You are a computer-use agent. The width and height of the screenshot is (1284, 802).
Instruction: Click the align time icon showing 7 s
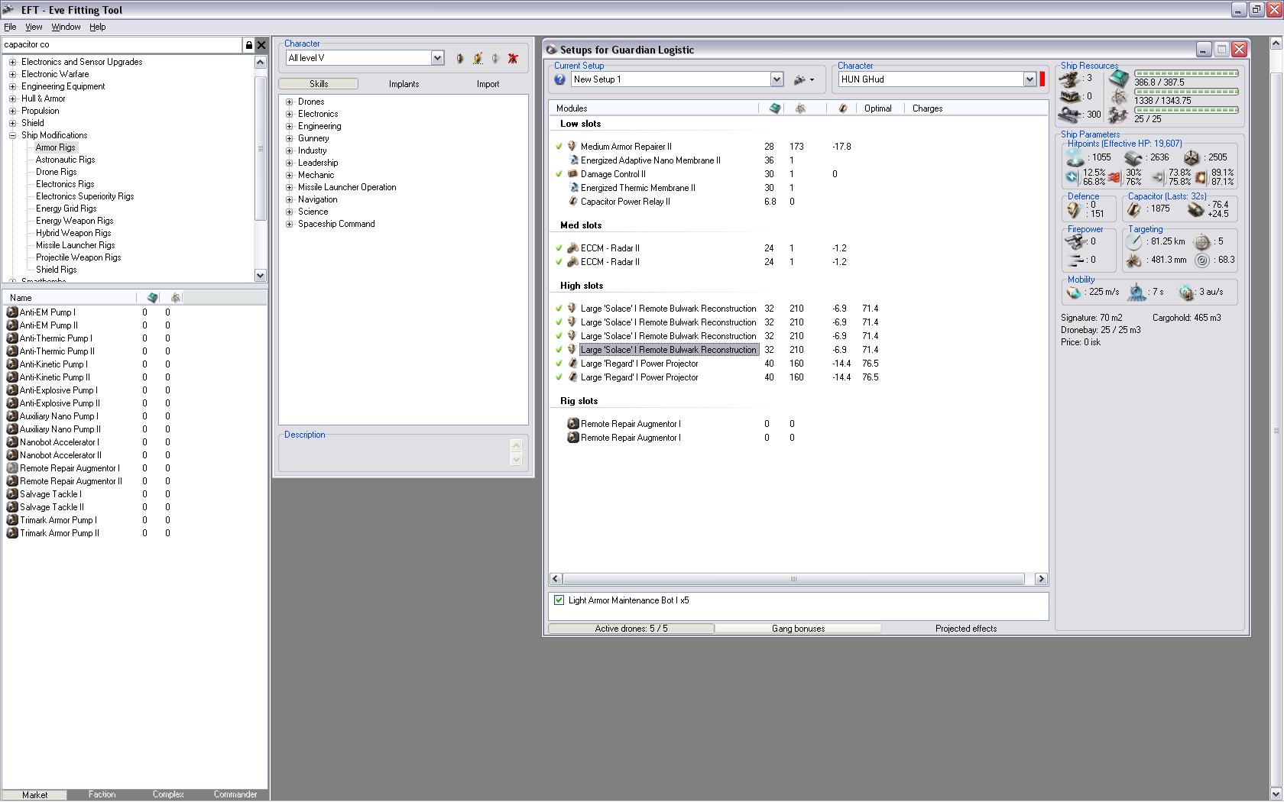1137,293
